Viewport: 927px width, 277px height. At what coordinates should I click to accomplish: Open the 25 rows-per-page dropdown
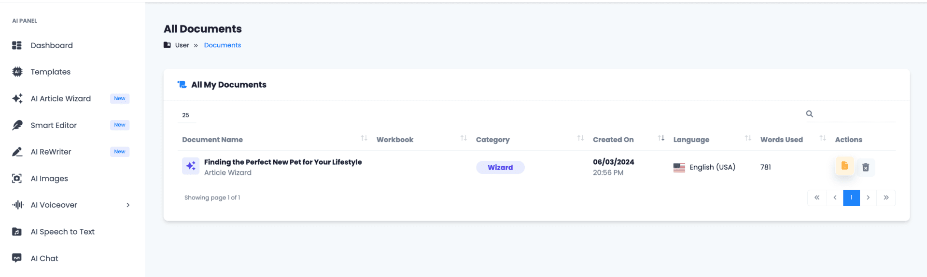coord(186,115)
